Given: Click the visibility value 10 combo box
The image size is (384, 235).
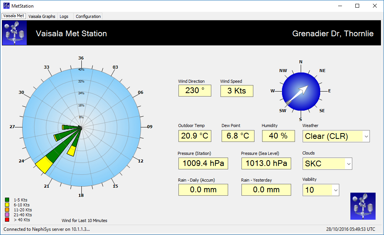Looking at the screenshot, I should pyautogui.click(x=321, y=190).
